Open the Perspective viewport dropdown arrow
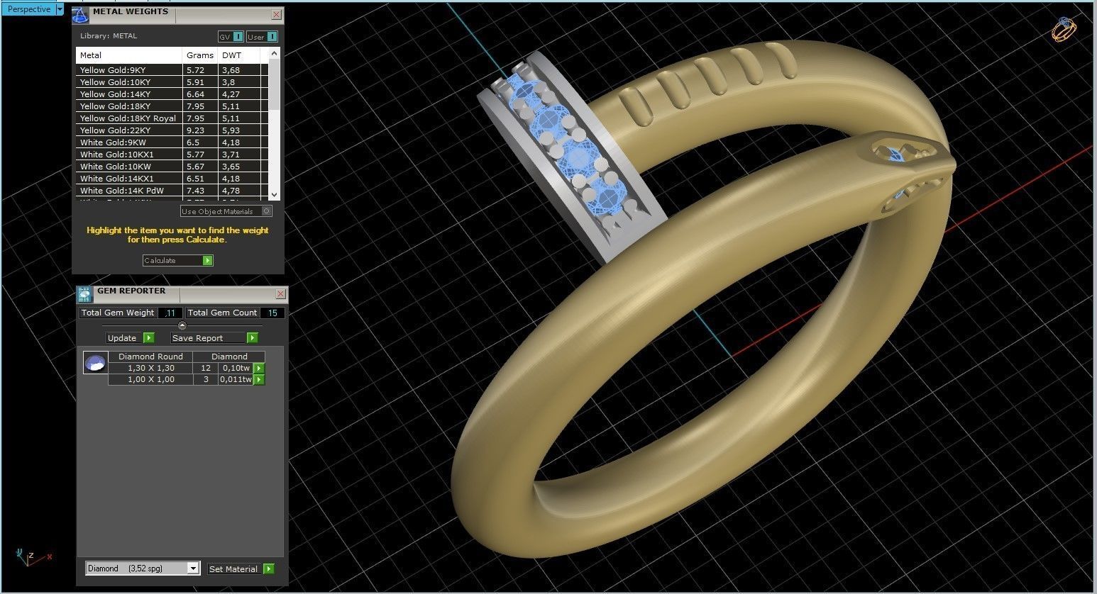1097x594 pixels. pyautogui.click(x=60, y=9)
